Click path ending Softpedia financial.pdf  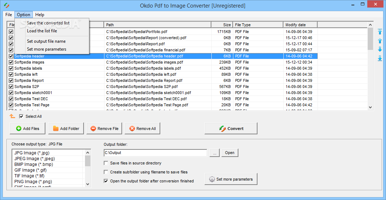point(146,50)
